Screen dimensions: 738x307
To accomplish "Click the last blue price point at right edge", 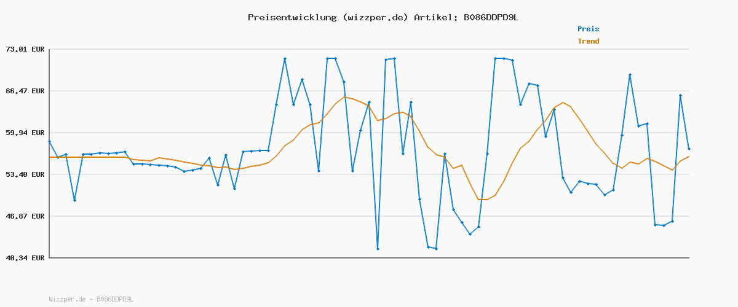I will point(689,149).
